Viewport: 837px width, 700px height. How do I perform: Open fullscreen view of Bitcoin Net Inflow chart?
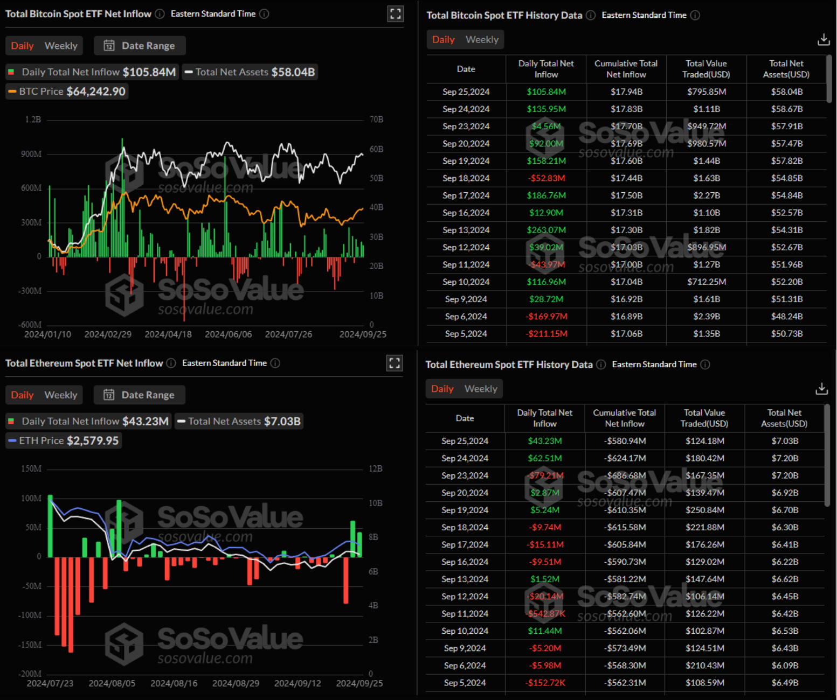(395, 14)
